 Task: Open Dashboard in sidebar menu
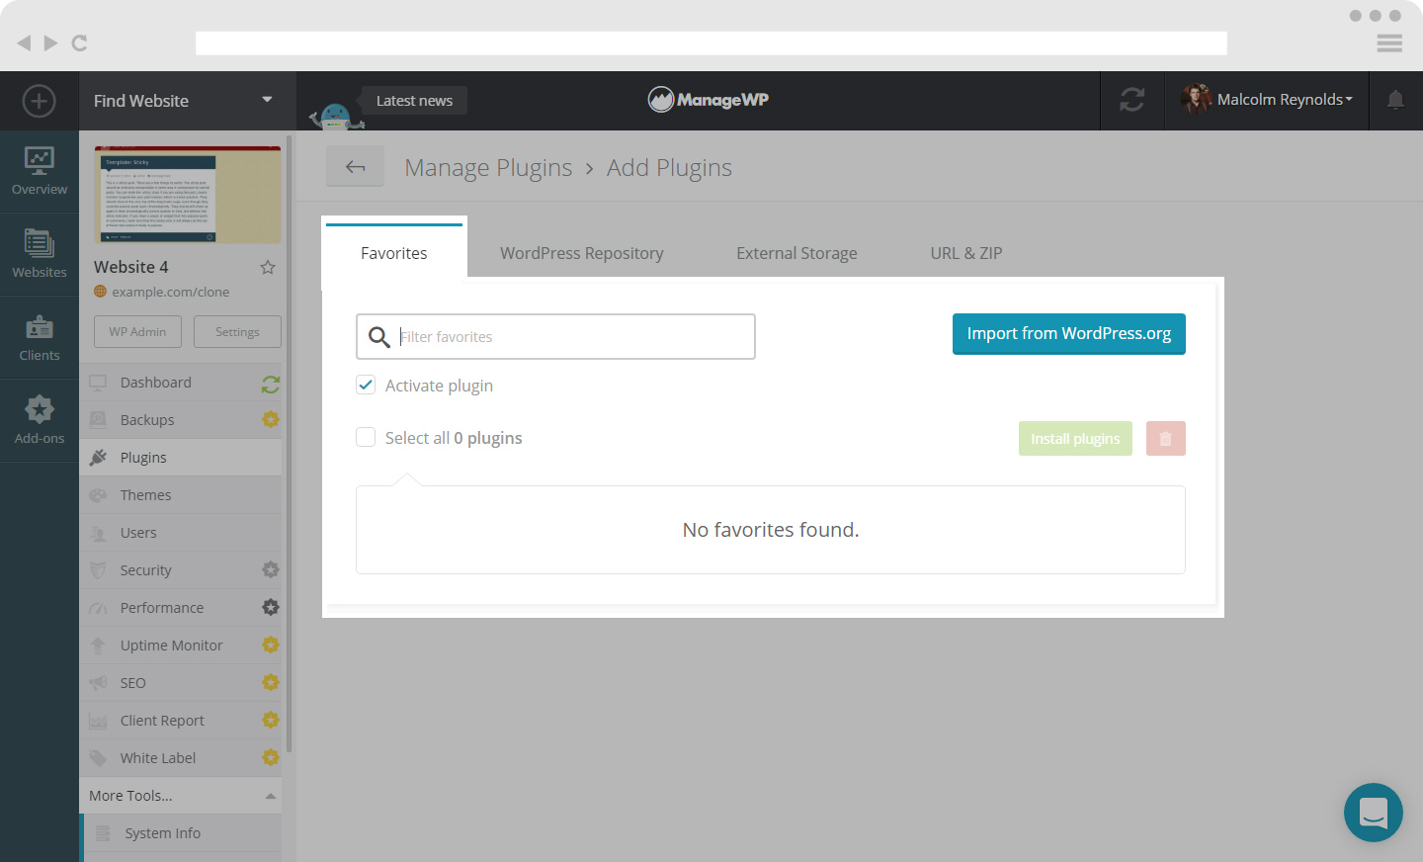click(181, 383)
